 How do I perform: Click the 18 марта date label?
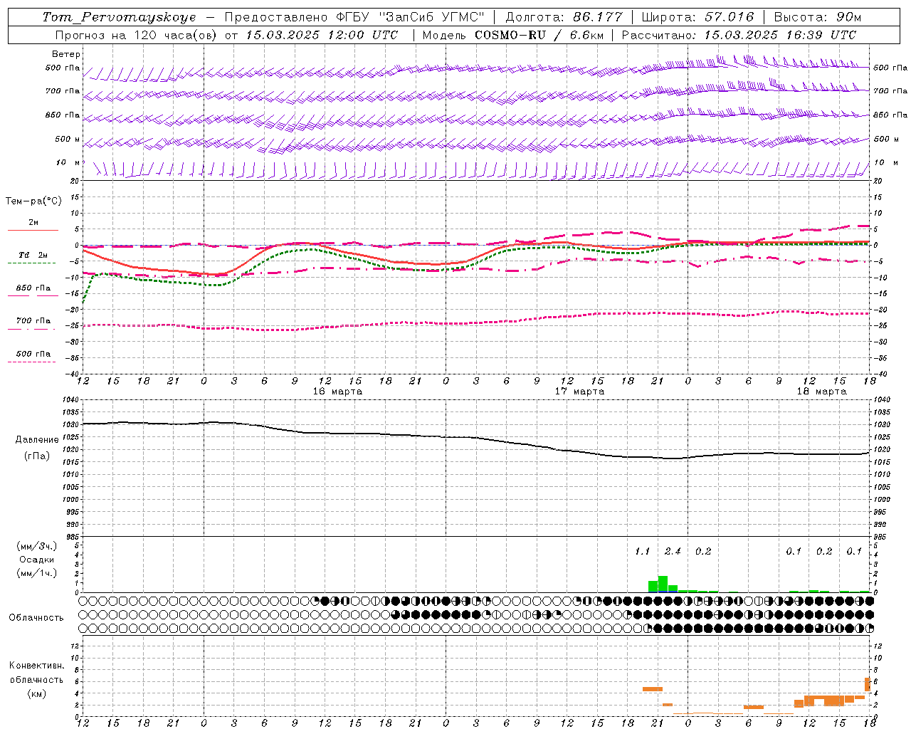tap(821, 391)
